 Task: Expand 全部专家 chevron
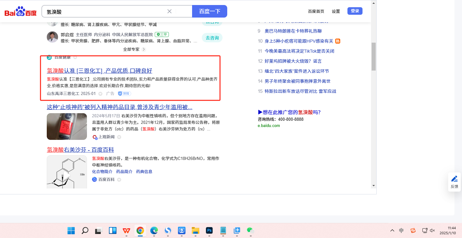click(144, 49)
